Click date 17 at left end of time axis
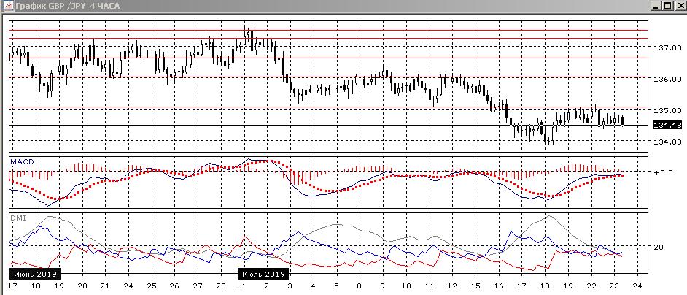This screenshot has height=295, width=687. [12, 286]
